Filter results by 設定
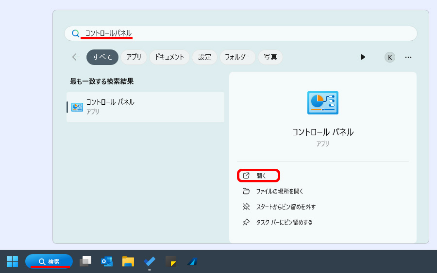The image size is (437, 273). (x=204, y=57)
